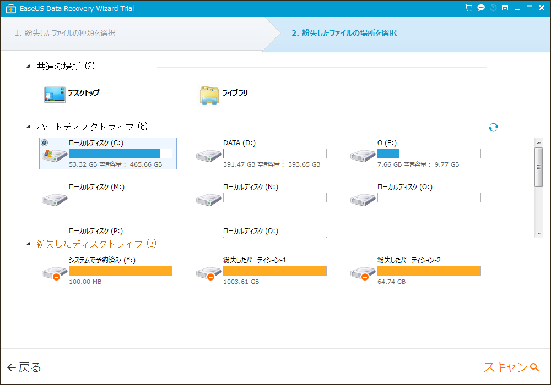Click the magnifier icon on スキャン button
The width and height of the screenshot is (551, 385).
pyautogui.click(x=534, y=367)
